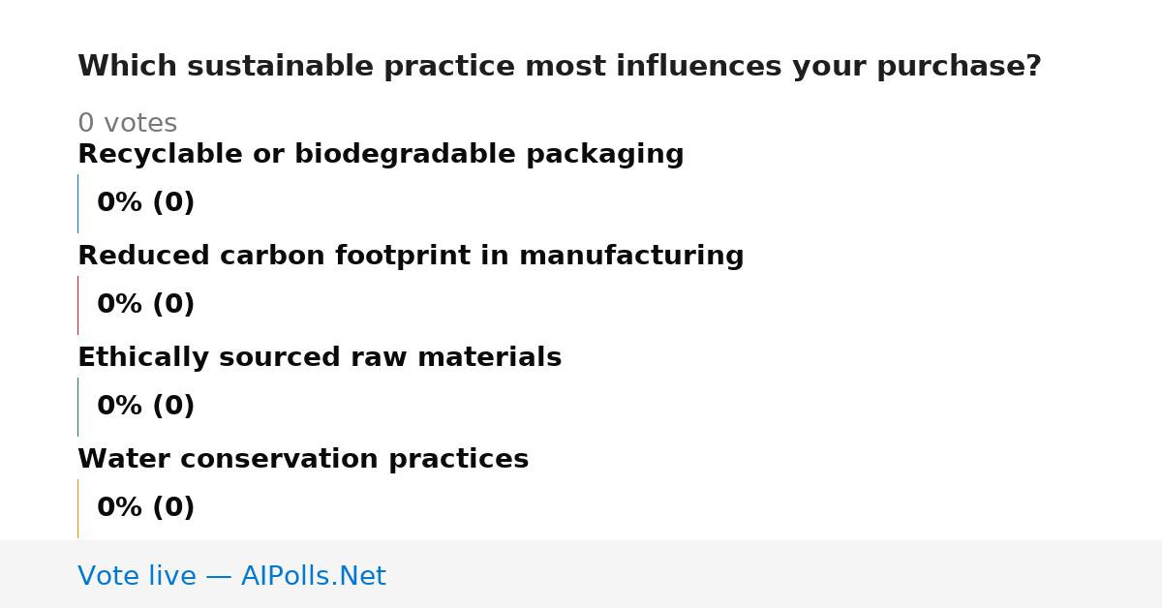Click the poll question heading
Screen dimensions: 1162x608
[560, 67]
